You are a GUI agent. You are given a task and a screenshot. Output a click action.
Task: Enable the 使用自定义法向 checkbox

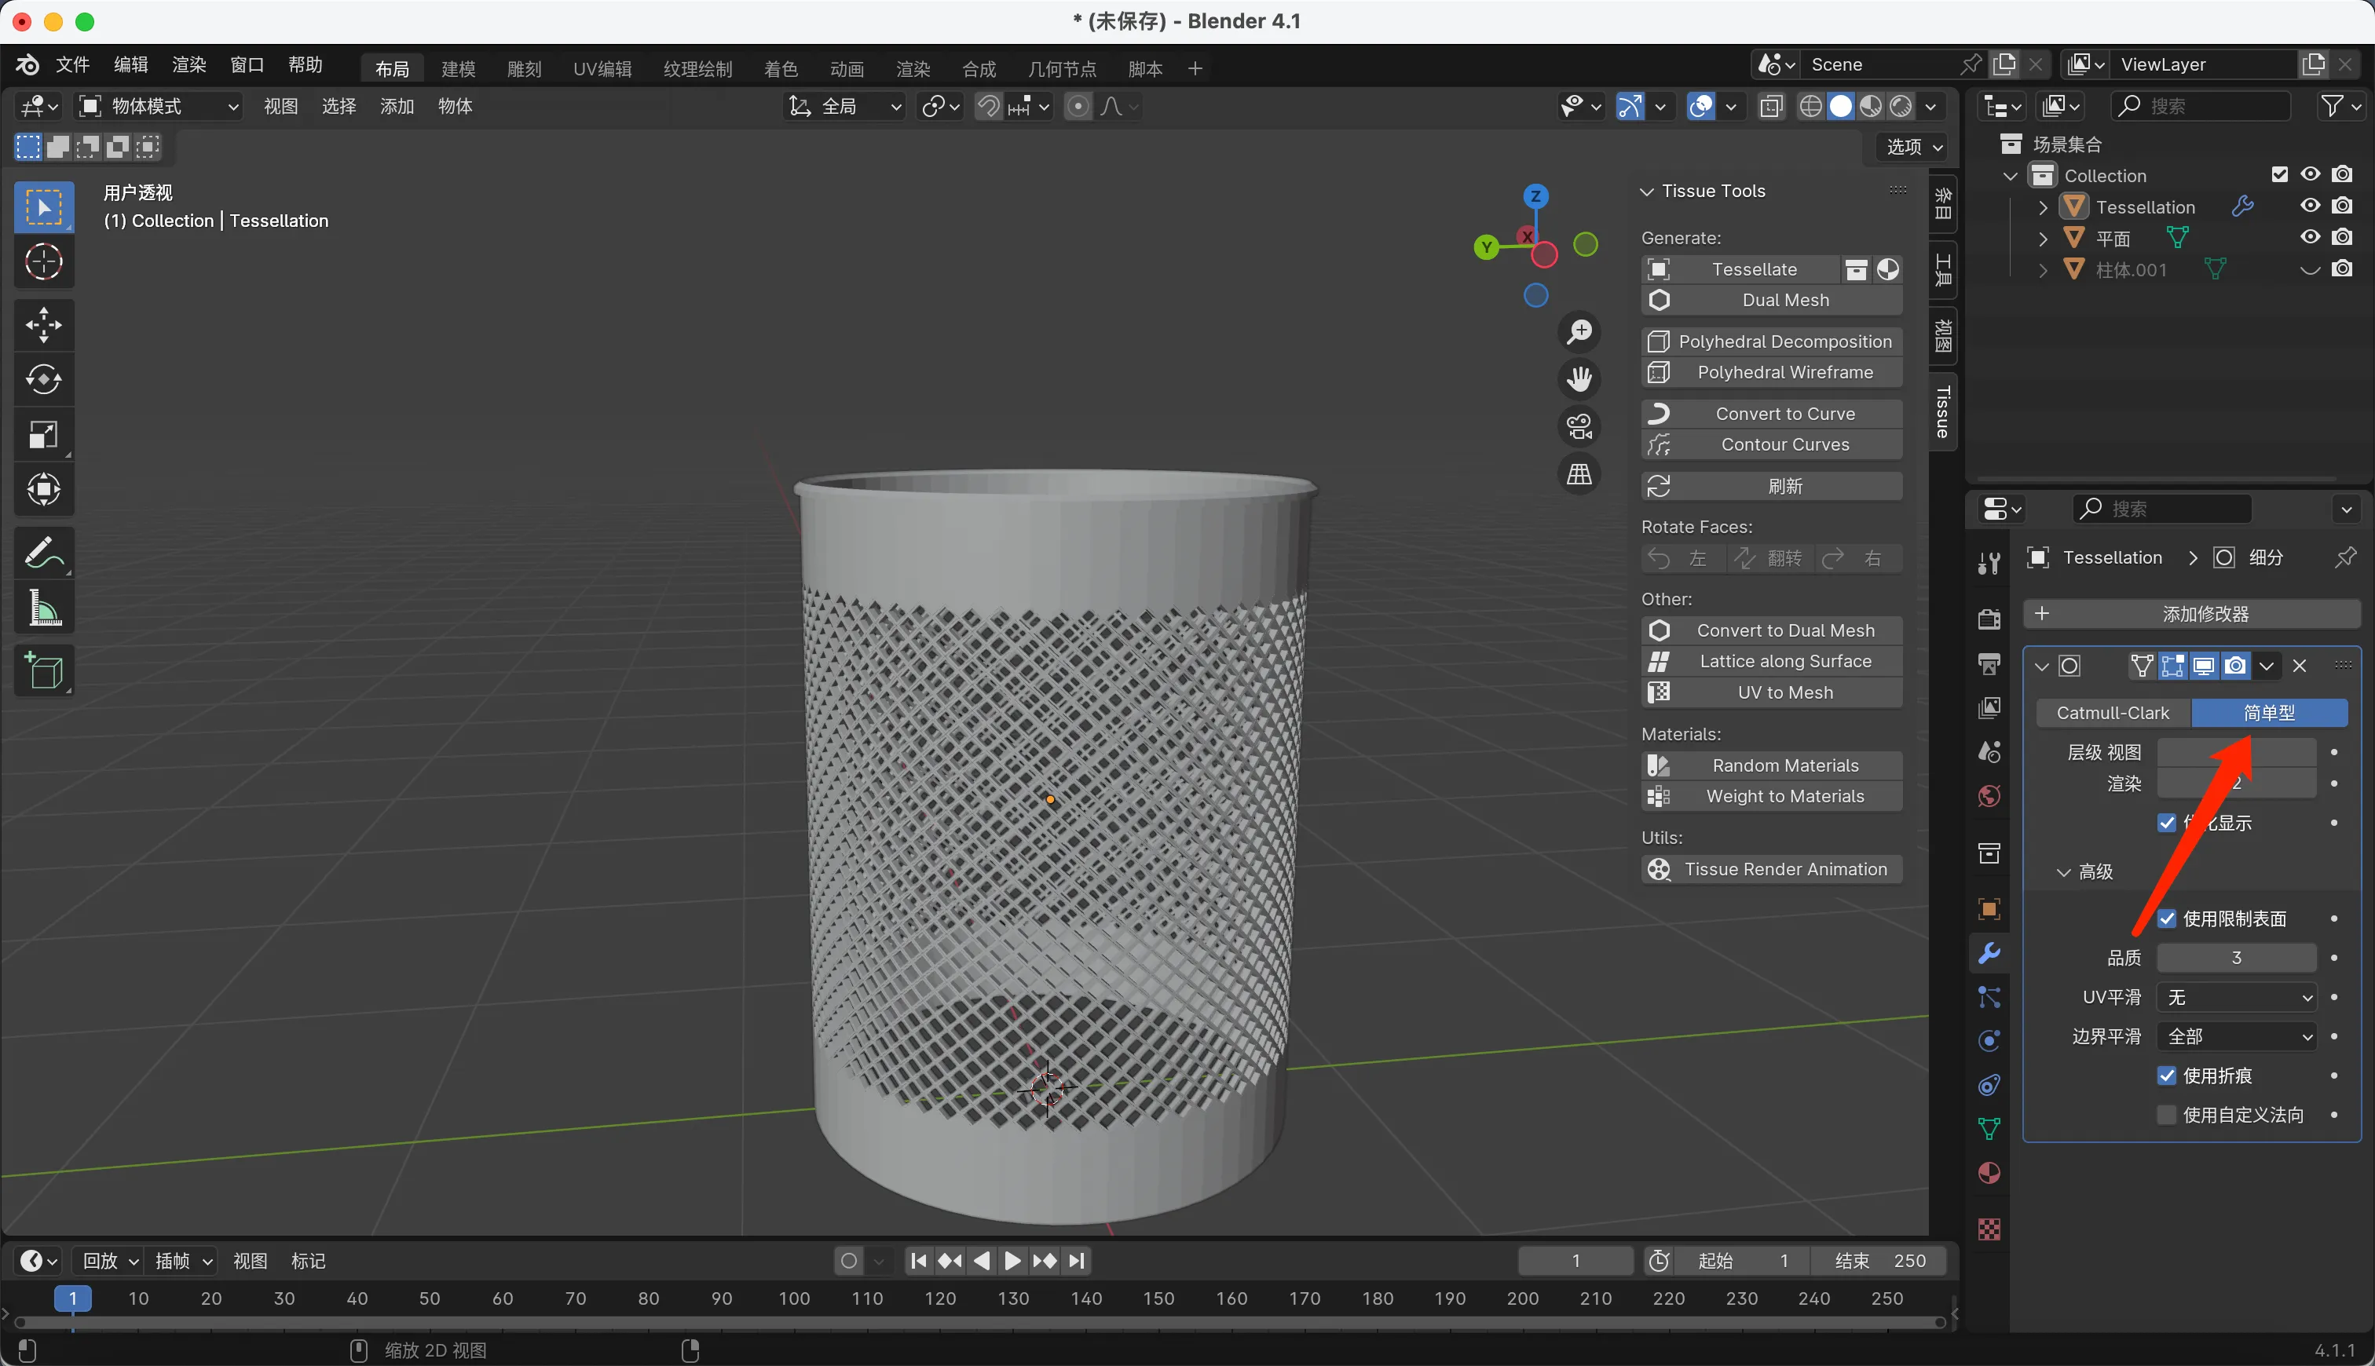click(2167, 1115)
